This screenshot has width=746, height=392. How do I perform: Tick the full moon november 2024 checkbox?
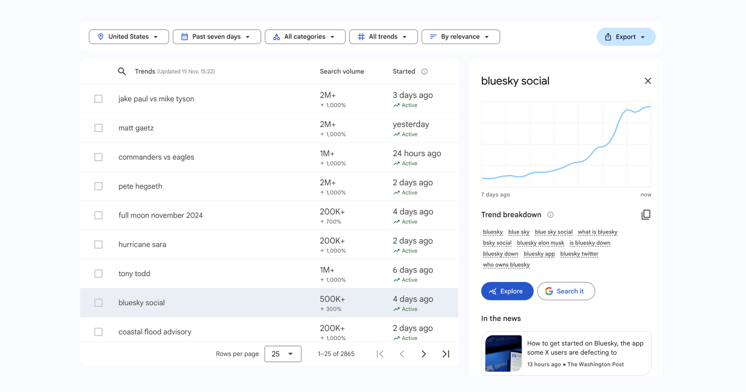point(99,215)
